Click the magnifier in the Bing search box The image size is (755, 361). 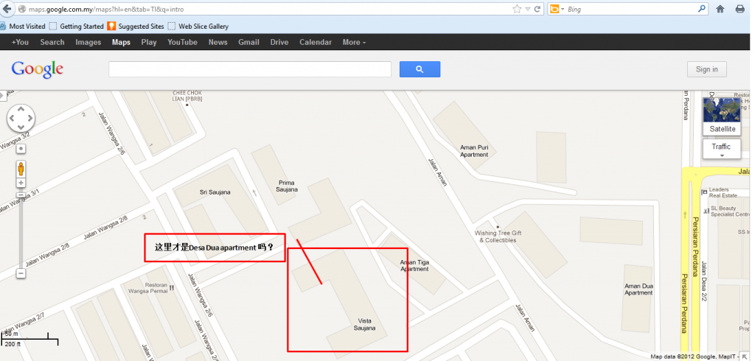point(702,10)
